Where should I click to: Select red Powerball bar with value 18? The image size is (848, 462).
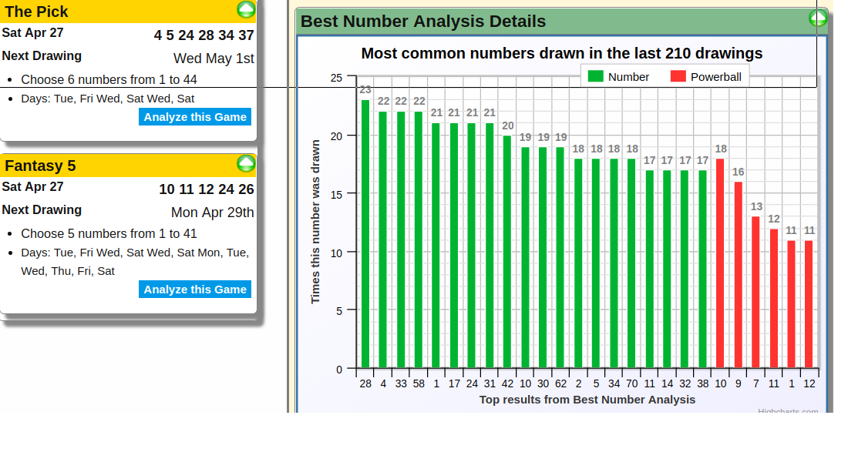tap(720, 263)
